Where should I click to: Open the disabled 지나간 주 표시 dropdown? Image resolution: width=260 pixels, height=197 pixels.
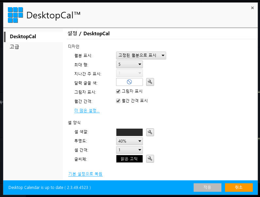[129, 73]
